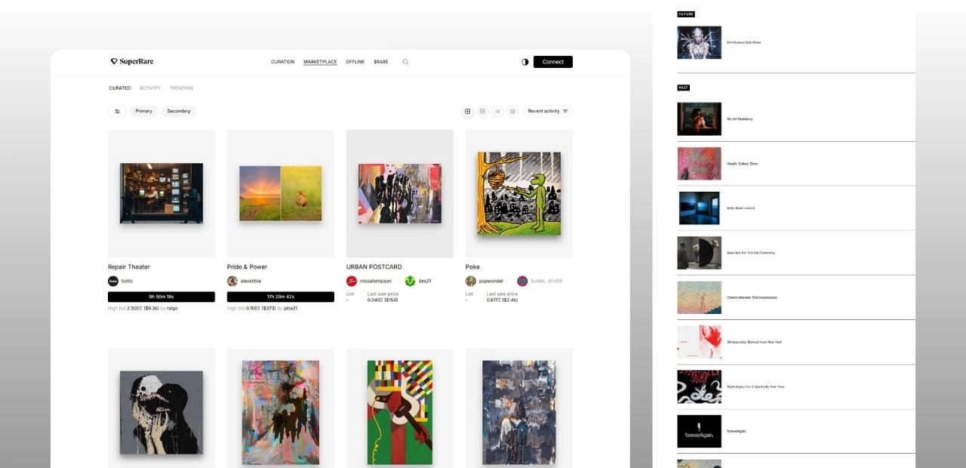
Task: Open the filter sliders icon
Action: pyautogui.click(x=117, y=111)
